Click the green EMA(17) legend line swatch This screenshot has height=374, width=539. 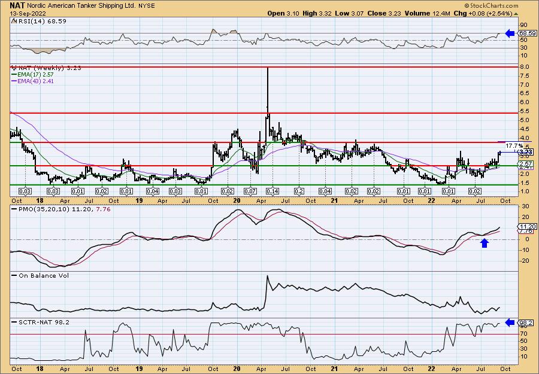(x=14, y=75)
